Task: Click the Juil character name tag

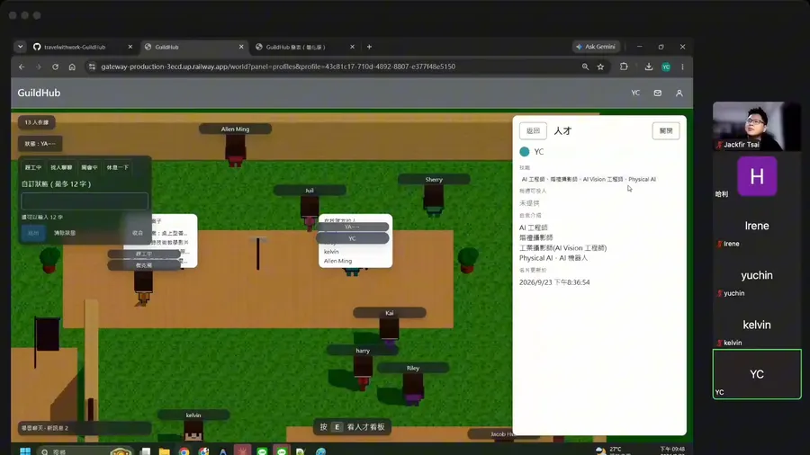Action: [x=310, y=191]
